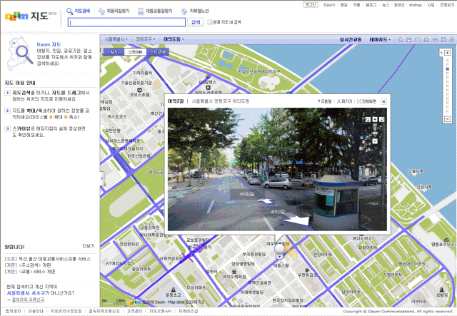The height and width of the screenshot is (316, 457).
Task: Click the link copy icon at toolbar end
Action: point(451,40)
